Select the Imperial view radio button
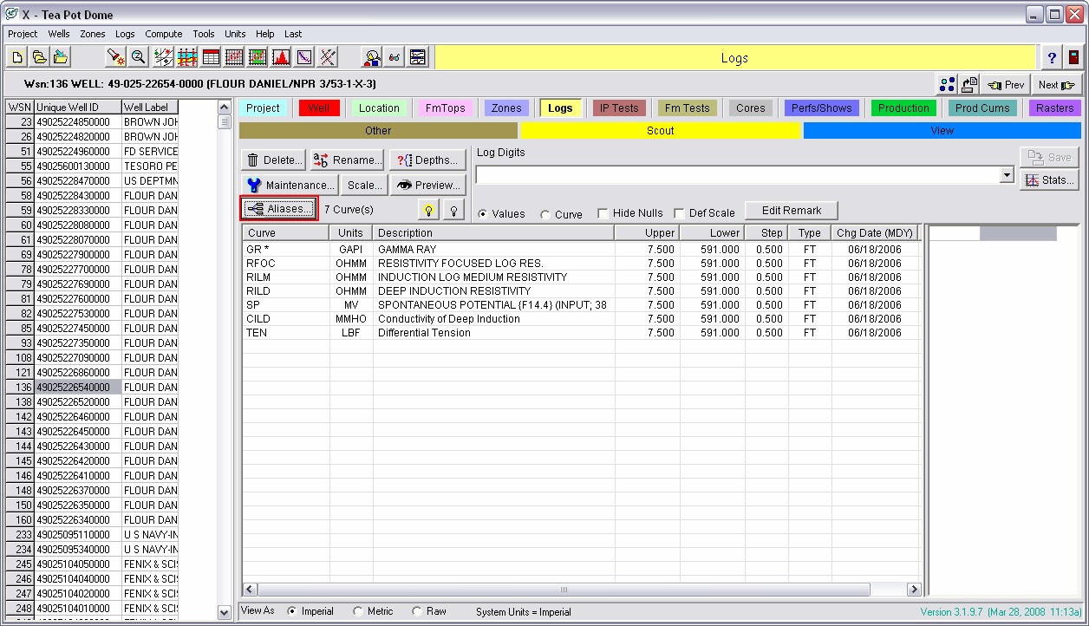The image size is (1089, 626). (291, 611)
